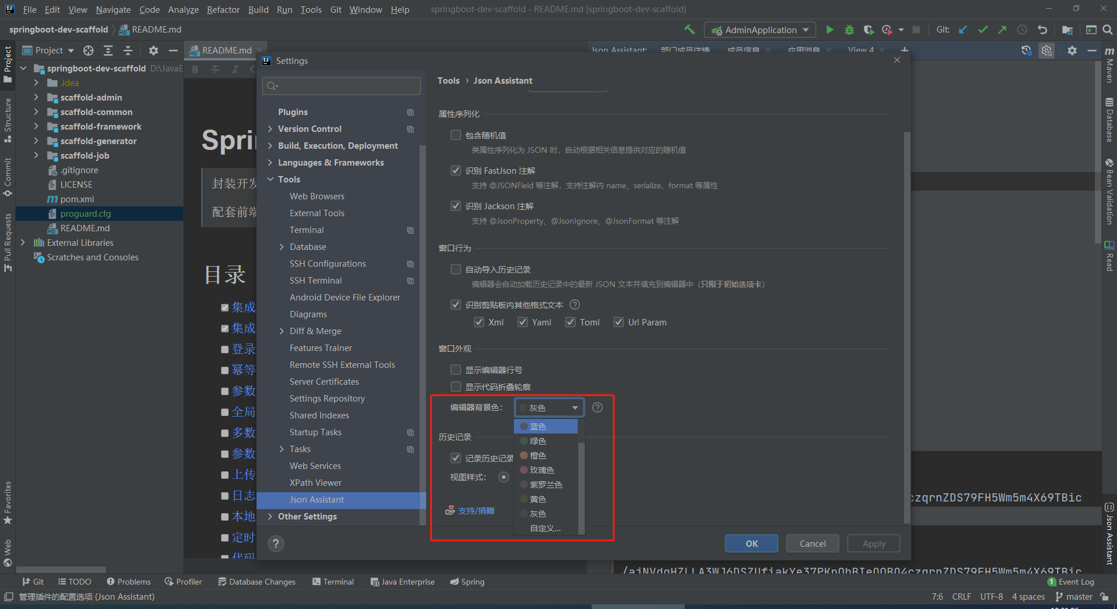Click the Settings search field
This screenshot has height=609, width=1117.
click(x=341, y=85)
